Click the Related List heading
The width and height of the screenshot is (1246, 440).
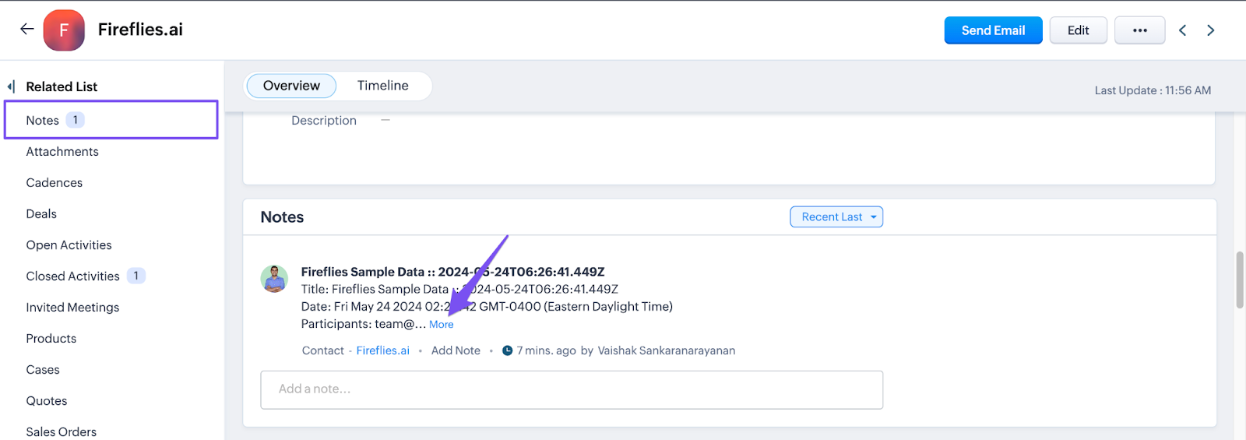pyautogui.click(x=62, y=86)
